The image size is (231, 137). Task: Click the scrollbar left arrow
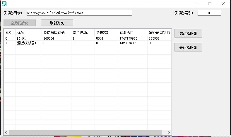coord(6,132)
